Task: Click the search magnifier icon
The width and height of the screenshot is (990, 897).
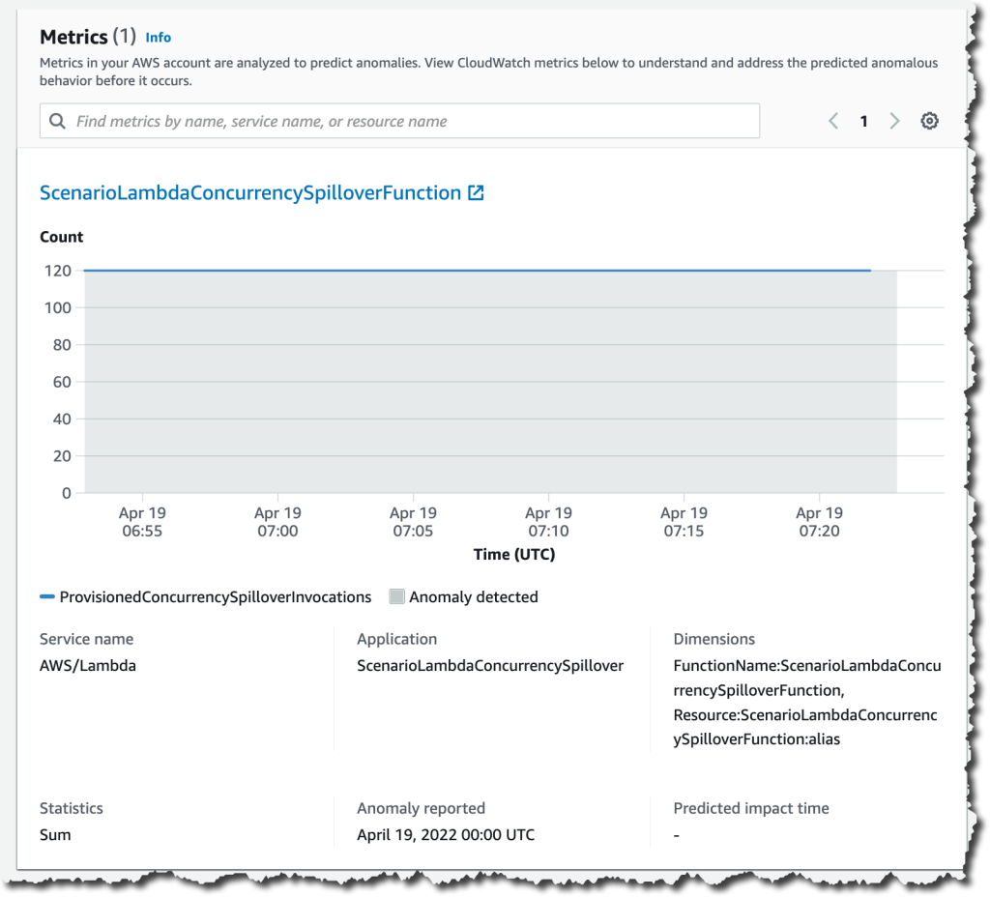Action: pyautogui.click(x=57, y=120)
